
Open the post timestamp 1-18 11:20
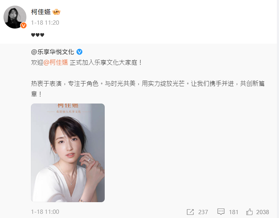(x=45, y=23)
